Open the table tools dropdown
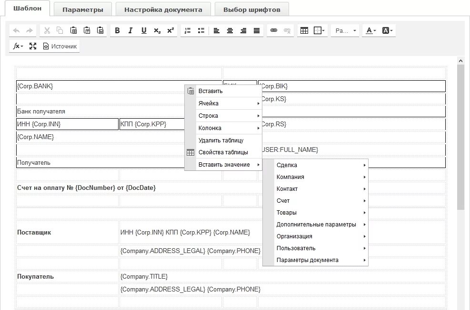The image size is (470, 310). [319, 30]
